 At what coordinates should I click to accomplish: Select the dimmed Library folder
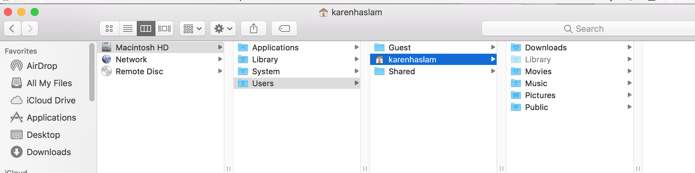pos(570,59)
